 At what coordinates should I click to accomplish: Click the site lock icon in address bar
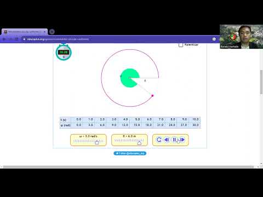click(x=24, y=39)
